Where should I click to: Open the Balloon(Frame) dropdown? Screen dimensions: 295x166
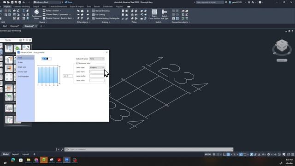(97, 59)
